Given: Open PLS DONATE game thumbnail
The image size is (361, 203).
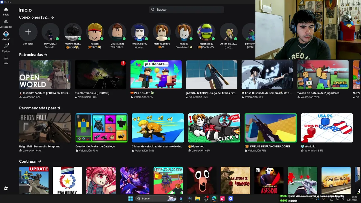Looking at the screenshot, I should click(156, 75).
